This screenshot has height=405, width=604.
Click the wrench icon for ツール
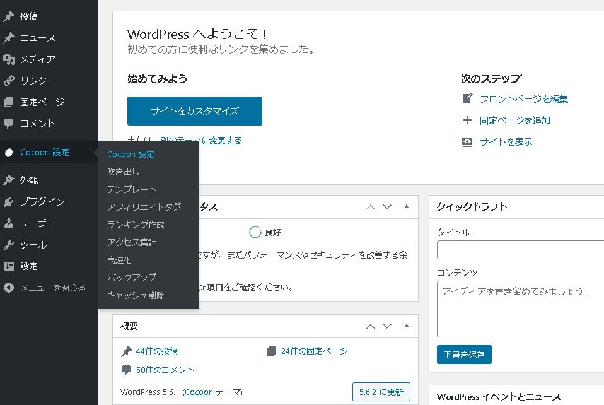coord(9,245)
